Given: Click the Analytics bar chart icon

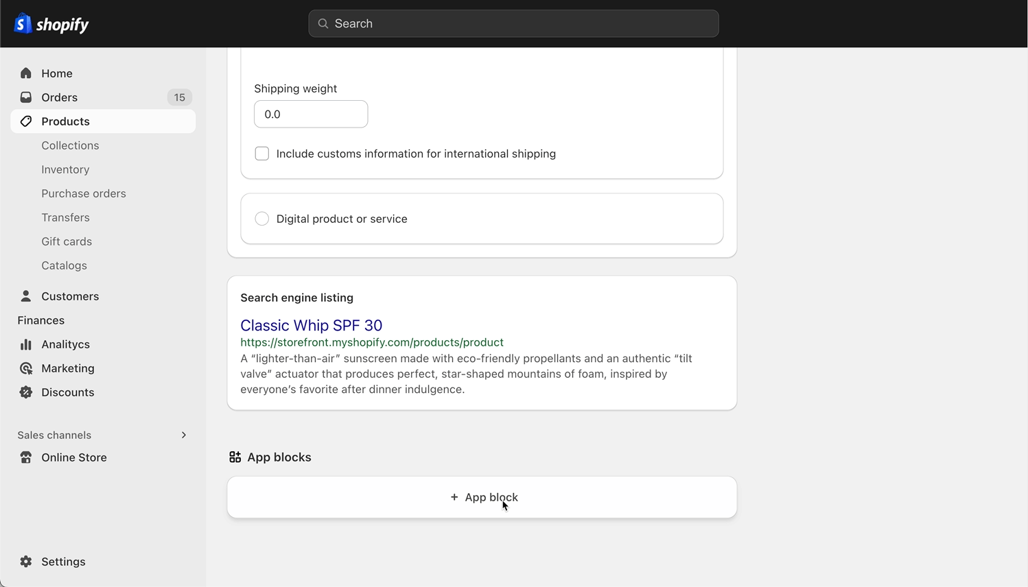Looking at the screenshot, I should 26,344.
